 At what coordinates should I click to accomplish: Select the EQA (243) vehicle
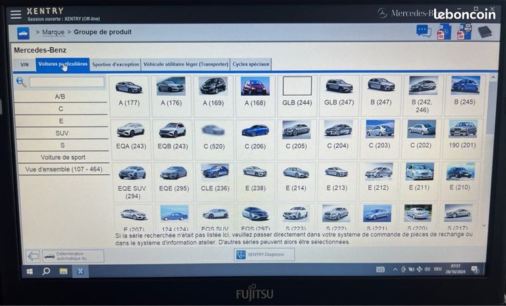coord(131,136)
